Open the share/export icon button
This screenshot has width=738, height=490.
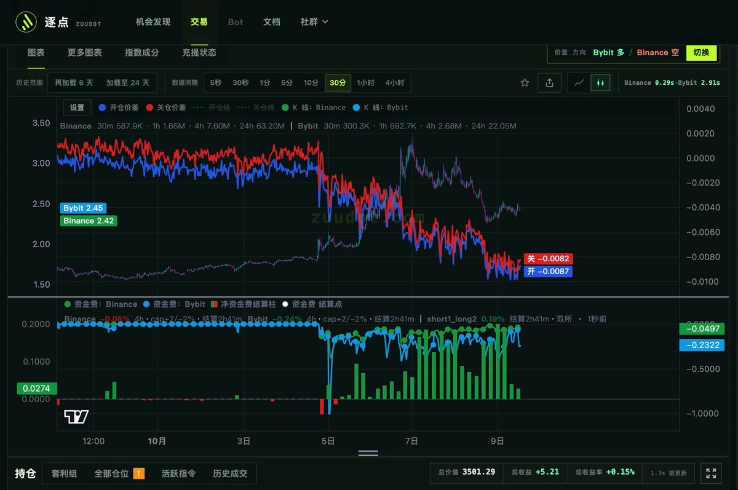550,82
